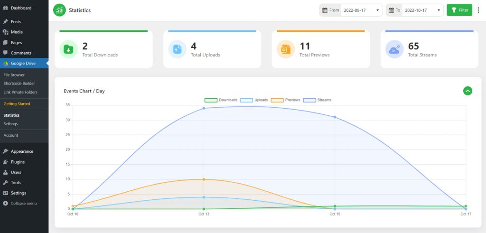Click the Posts pushpin icon

coord(5,22)
